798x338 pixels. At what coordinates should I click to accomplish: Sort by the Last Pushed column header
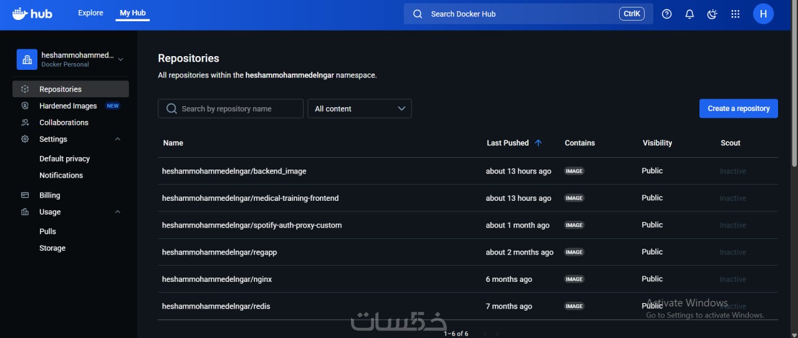pyautogui.click(x=507, y=143)
